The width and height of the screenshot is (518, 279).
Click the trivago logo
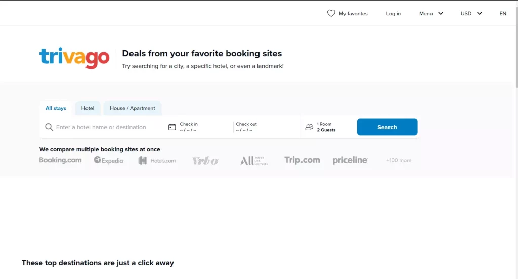[74, 58]
